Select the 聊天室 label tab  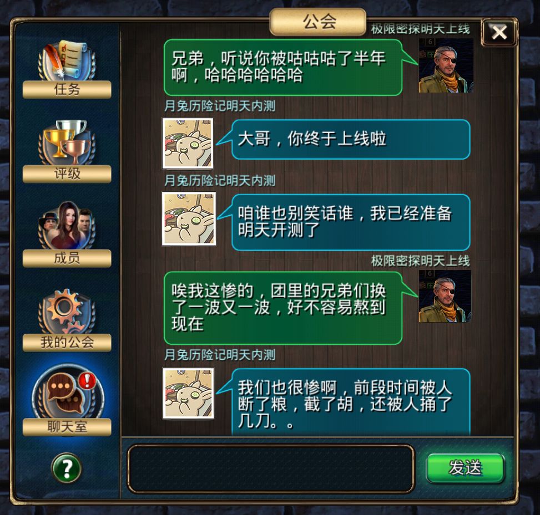[67, 427]
